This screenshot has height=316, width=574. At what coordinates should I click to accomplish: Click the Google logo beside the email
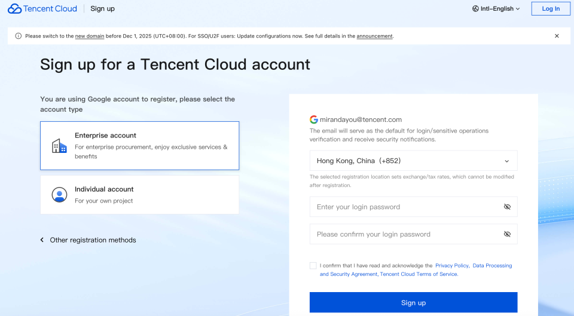click(314, 119)
